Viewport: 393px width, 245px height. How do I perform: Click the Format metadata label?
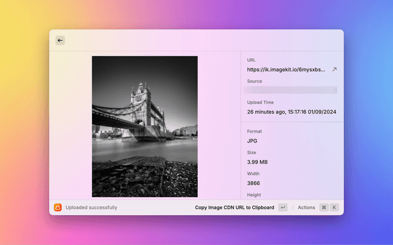pos(254,132)
